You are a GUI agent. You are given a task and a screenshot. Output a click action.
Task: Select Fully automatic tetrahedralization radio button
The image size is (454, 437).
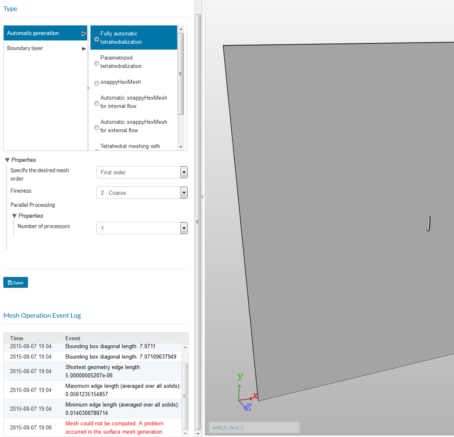click(x=97, y=39)
